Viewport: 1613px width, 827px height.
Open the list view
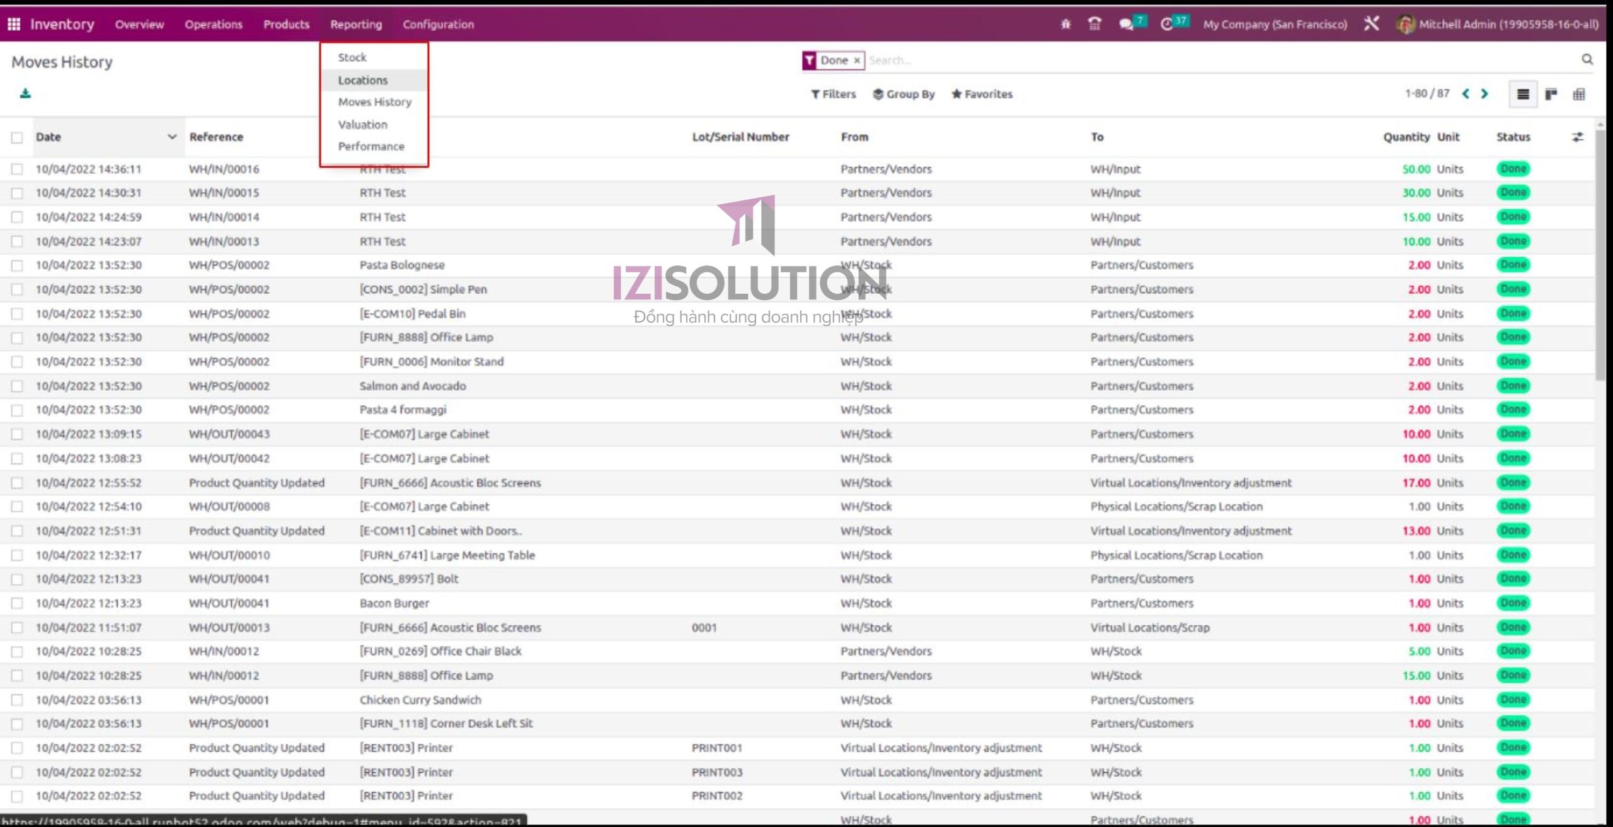[x=1523, y=94]
